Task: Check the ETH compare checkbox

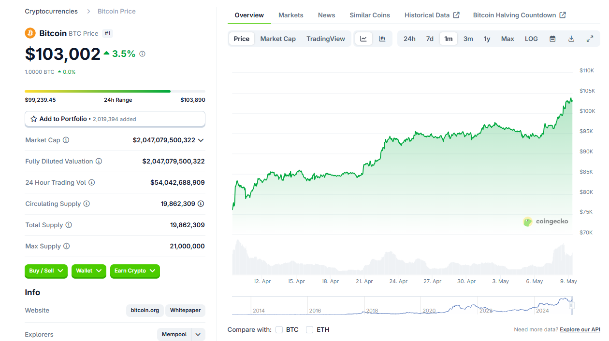Action: click(x=310, y=329)
